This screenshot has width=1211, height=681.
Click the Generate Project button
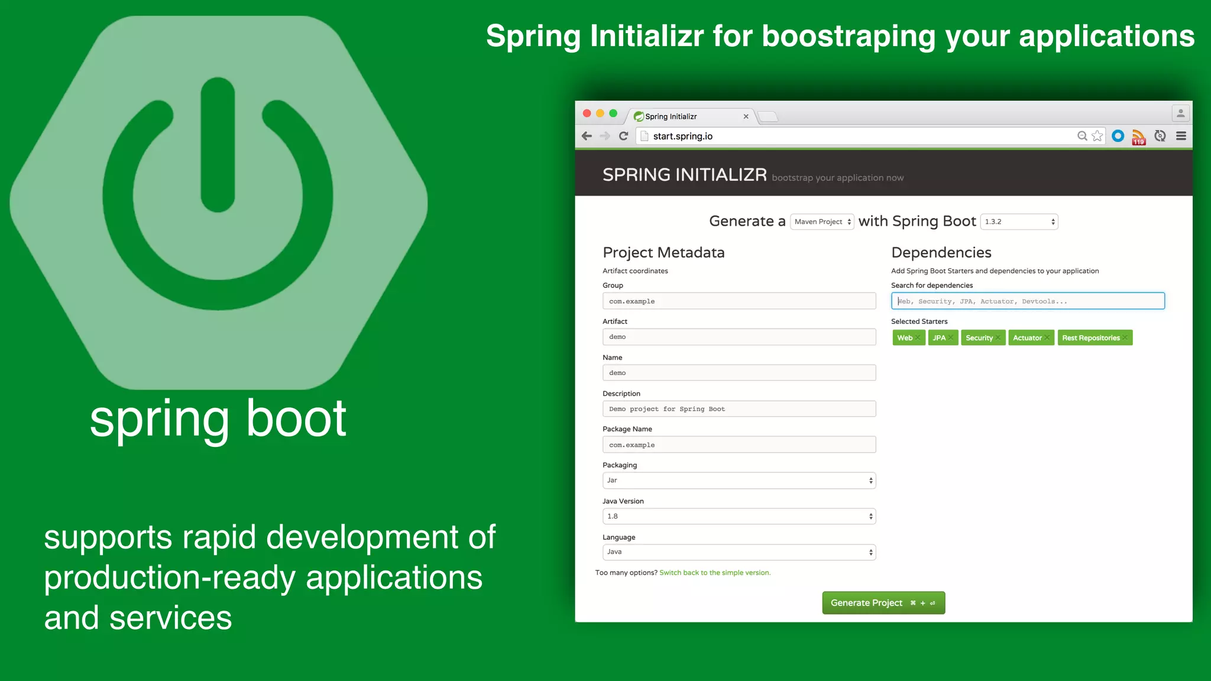point(883,603)
